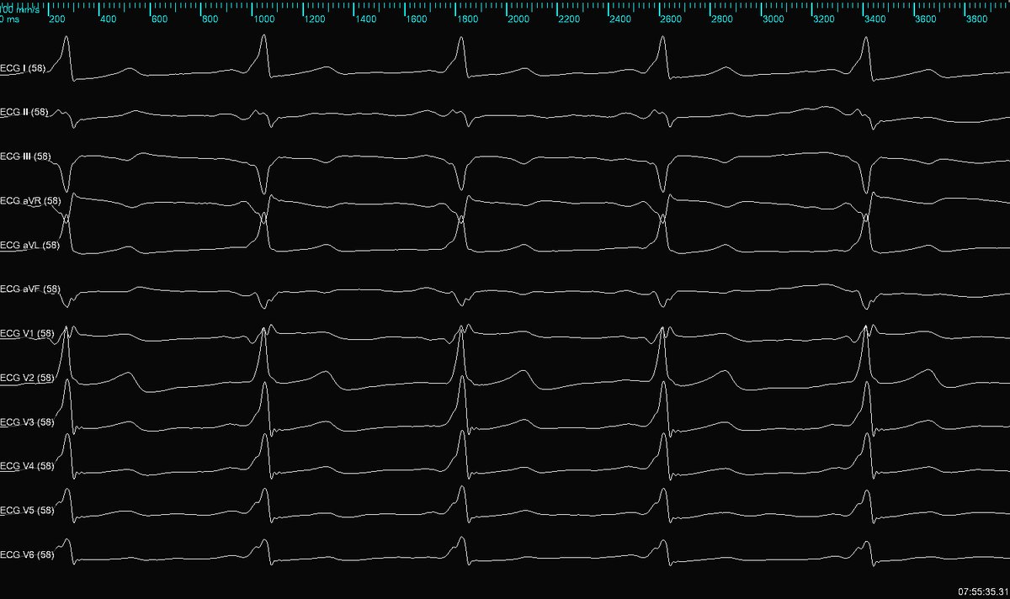Select the ECG V6 (58) channel label
1010x599 pixels.
(27, 554)
